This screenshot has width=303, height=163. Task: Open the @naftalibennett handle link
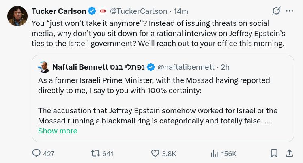coord(186,67)
